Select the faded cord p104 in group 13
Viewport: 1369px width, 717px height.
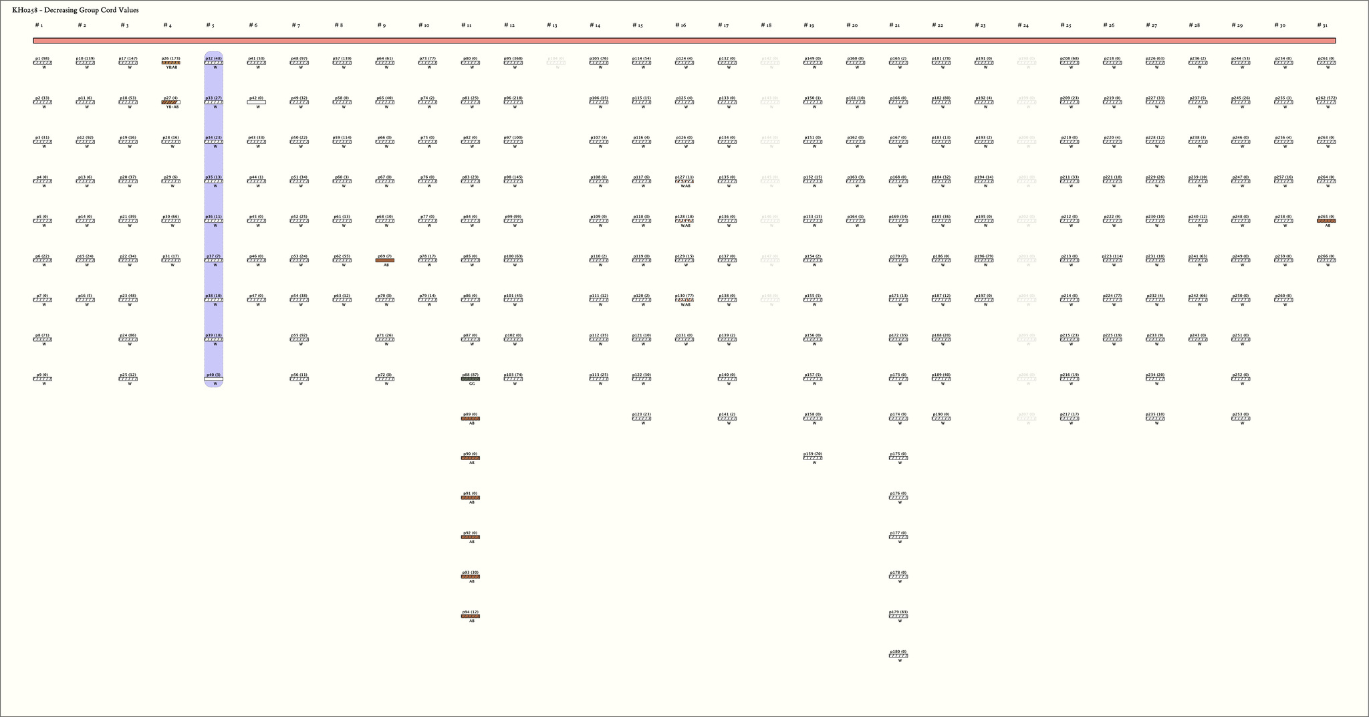click(x=557, y=63)
